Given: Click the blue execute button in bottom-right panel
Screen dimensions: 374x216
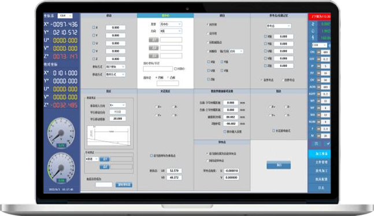Looking at the screenshot, I should point(279,165).
